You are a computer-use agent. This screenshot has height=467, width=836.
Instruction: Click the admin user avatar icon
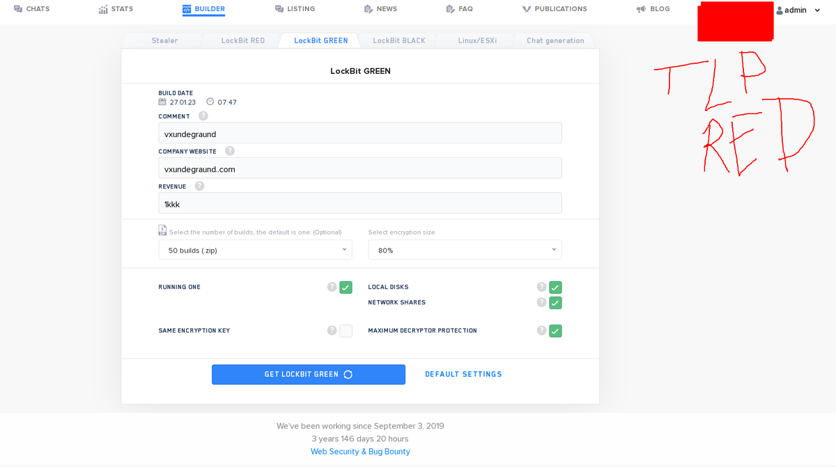[x=780, y=10]
